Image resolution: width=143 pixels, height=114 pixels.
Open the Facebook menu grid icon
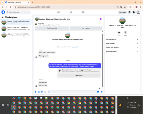pyautogui.click(x=130, y=12)
